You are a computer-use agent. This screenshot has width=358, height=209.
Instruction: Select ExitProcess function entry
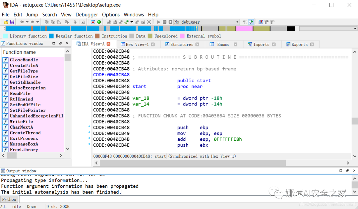pyautogui.click(x=33, y=138)
